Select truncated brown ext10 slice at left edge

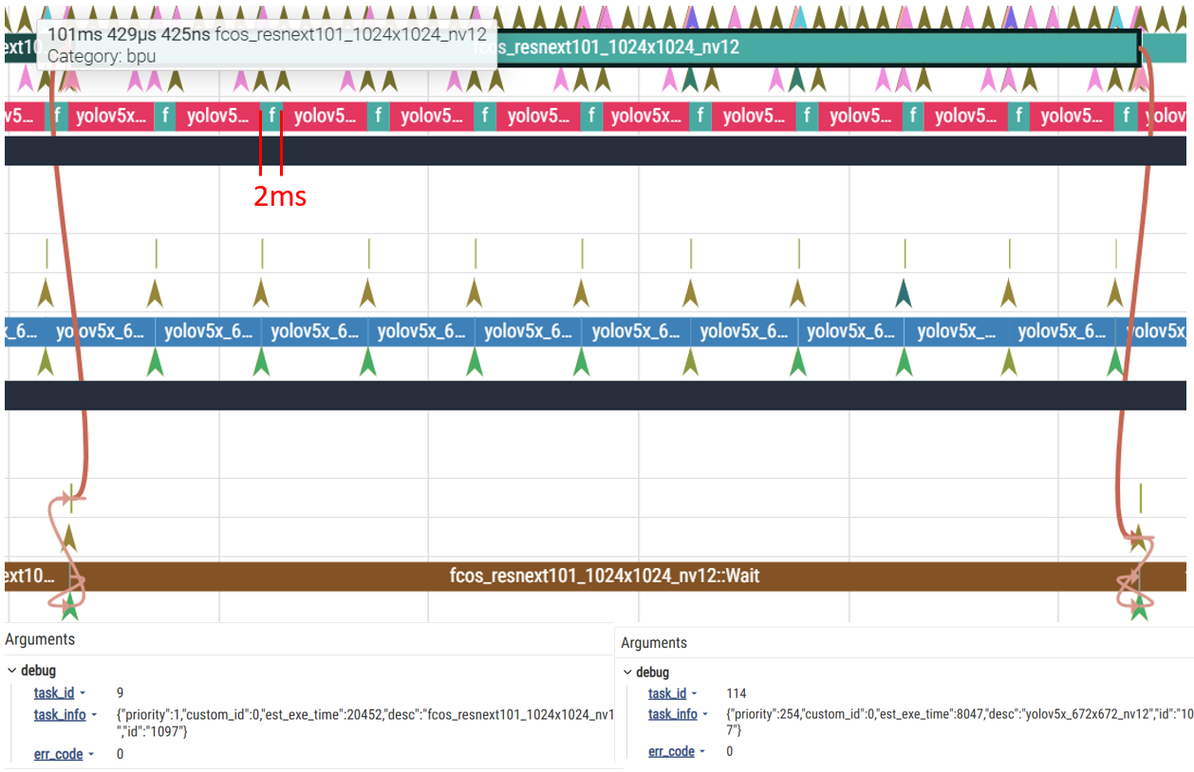[x=28, y=576]
